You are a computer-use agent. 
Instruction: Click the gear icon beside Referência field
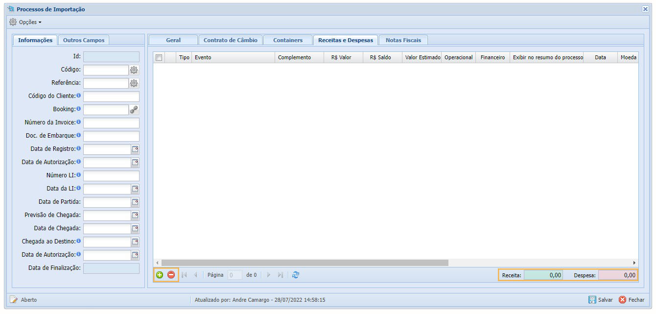[x=134, y=83]
